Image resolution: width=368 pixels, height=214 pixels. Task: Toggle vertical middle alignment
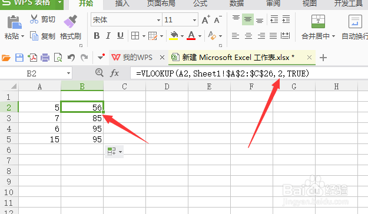[x=248, y=19]
